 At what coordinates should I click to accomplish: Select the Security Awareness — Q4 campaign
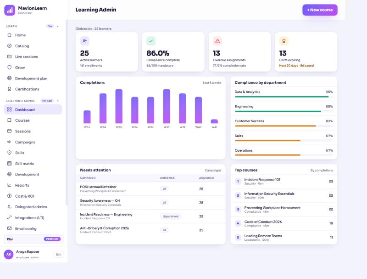[x=150, y=203]
